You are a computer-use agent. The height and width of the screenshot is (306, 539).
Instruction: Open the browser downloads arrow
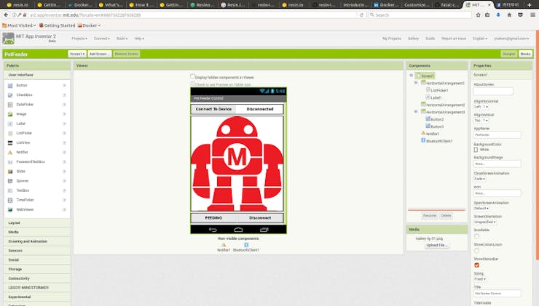498,15
